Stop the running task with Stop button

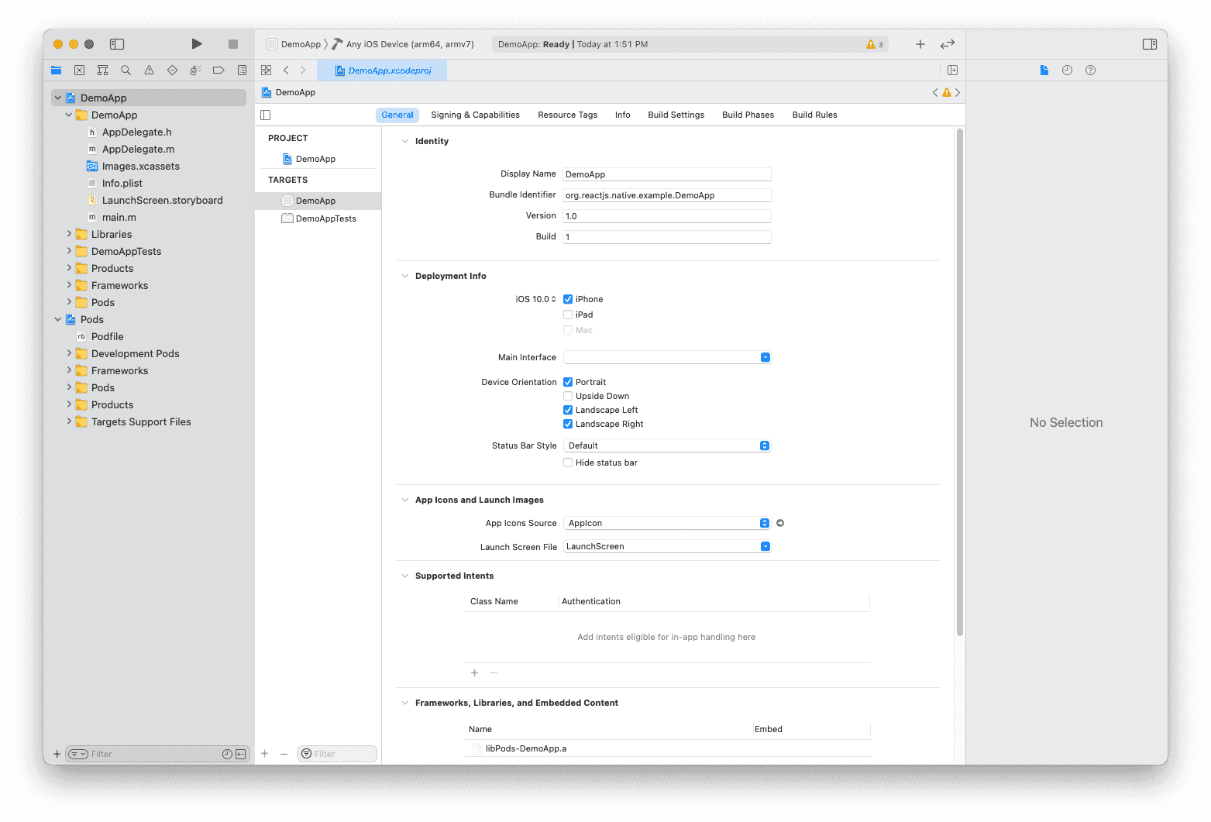coord(232,44)
